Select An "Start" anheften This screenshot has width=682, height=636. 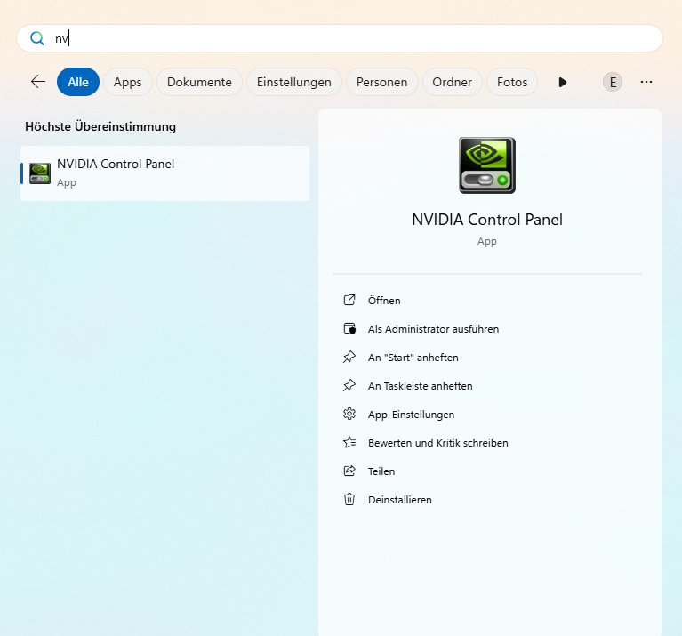coord(413,358)
